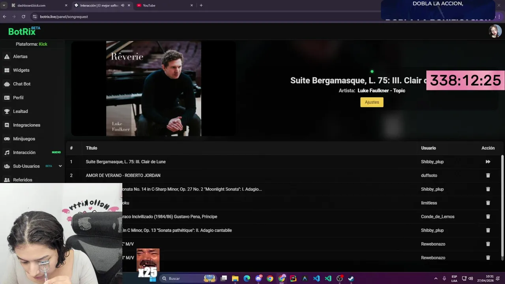Click Suite Bergamasque now-playing title
Image resolution: width=505 pixels, height=284 pixels.
click(358, 80)
